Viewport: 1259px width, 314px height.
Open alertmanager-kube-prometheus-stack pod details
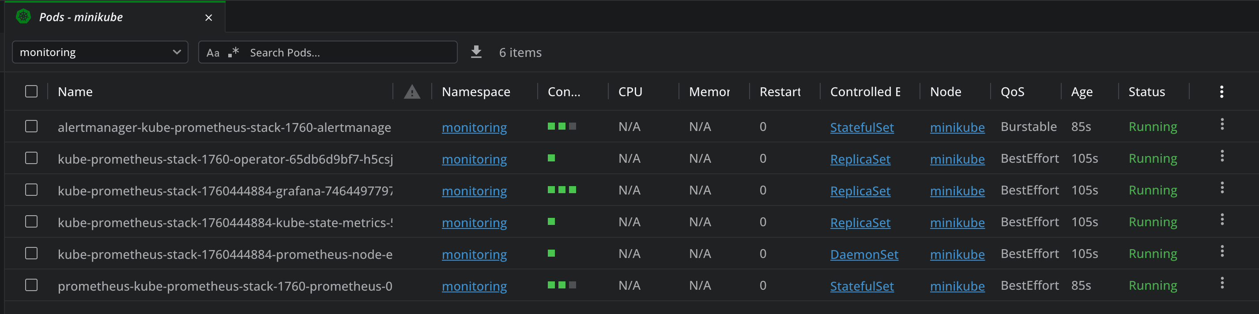[224, 127]
